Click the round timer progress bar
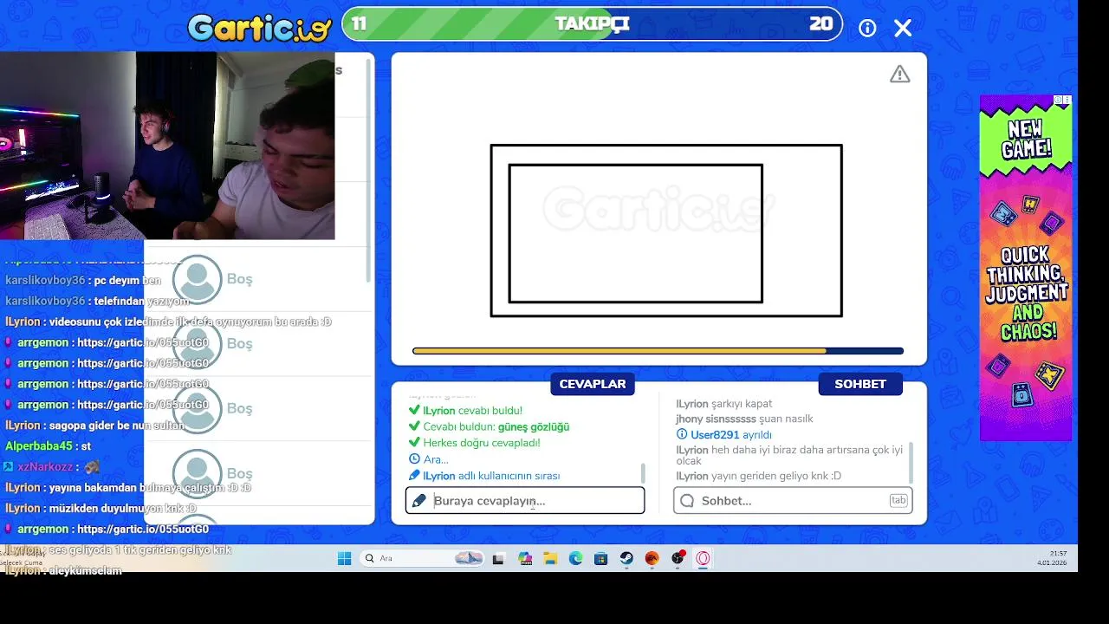 [658, 351]
